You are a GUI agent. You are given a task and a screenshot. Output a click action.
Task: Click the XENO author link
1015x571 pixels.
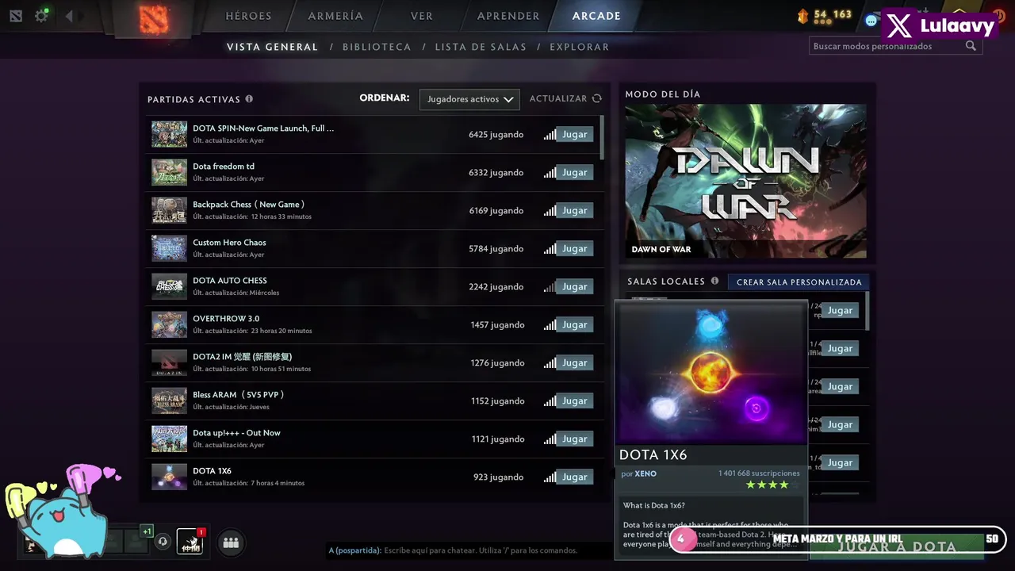[x=645, y=473]
